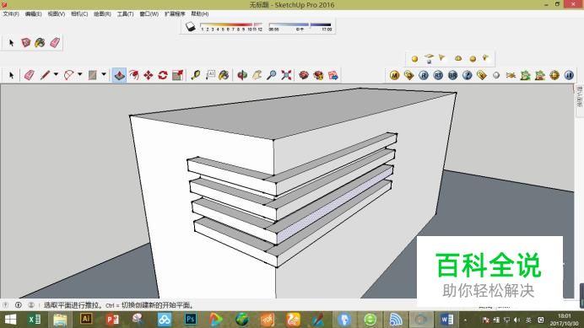Click the blue question mark help icon
Image resolution: width=584 pixels, height=328 pixels.
467,76
